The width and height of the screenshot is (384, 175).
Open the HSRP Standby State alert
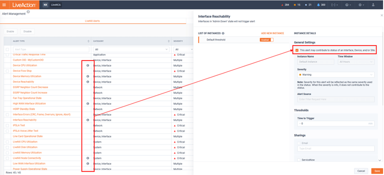(x=24, y=109)
